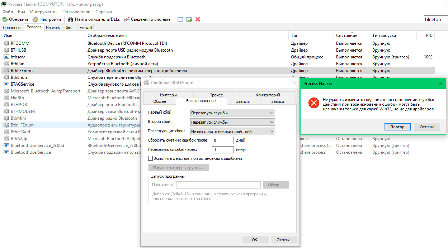This screenshot has width=448, height=248.
Task: Click Отмена in the error dialog
Action: [427, 127]
